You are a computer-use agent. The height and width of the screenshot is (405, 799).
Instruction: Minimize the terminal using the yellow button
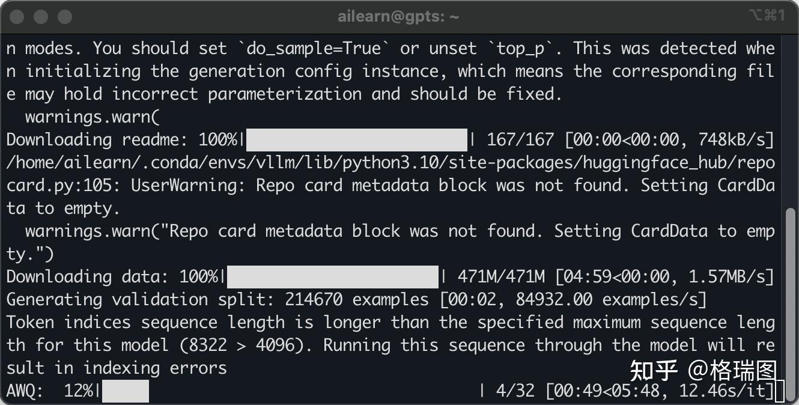(41, 17)
